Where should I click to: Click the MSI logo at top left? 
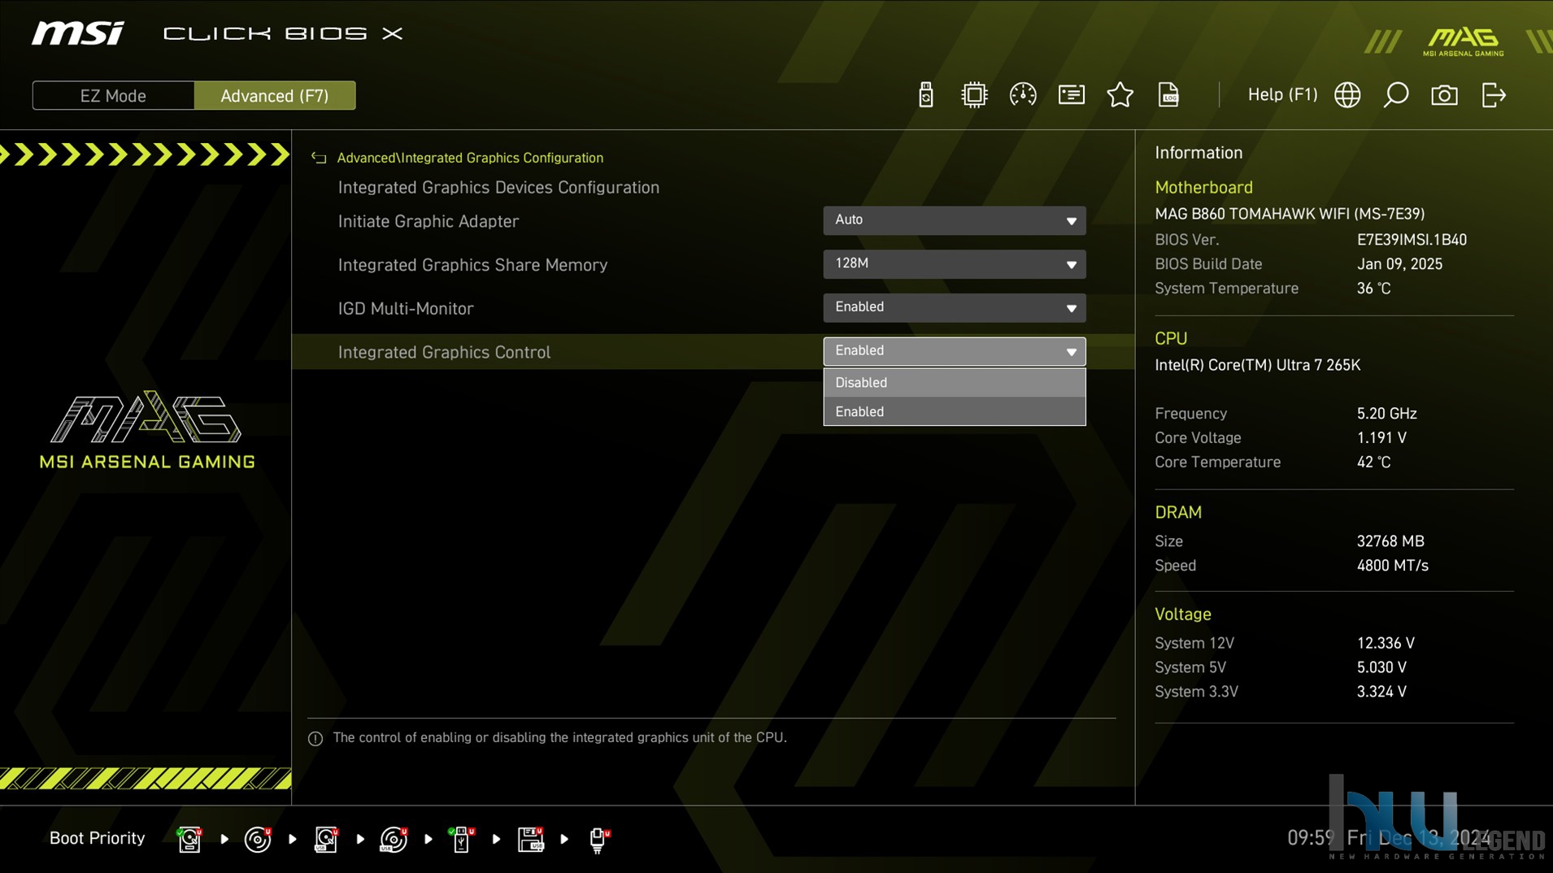(x=78, y=33)
